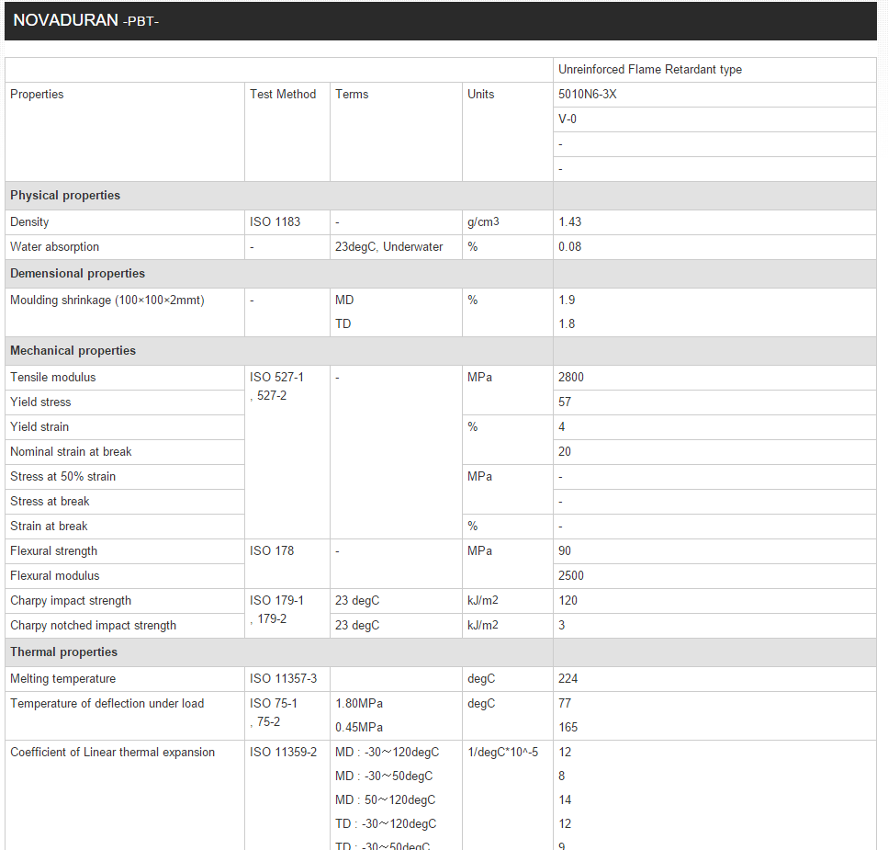Click the deflection temperature value 165
The width and height of the screenshot is (888, 850).
coord(568,727)
